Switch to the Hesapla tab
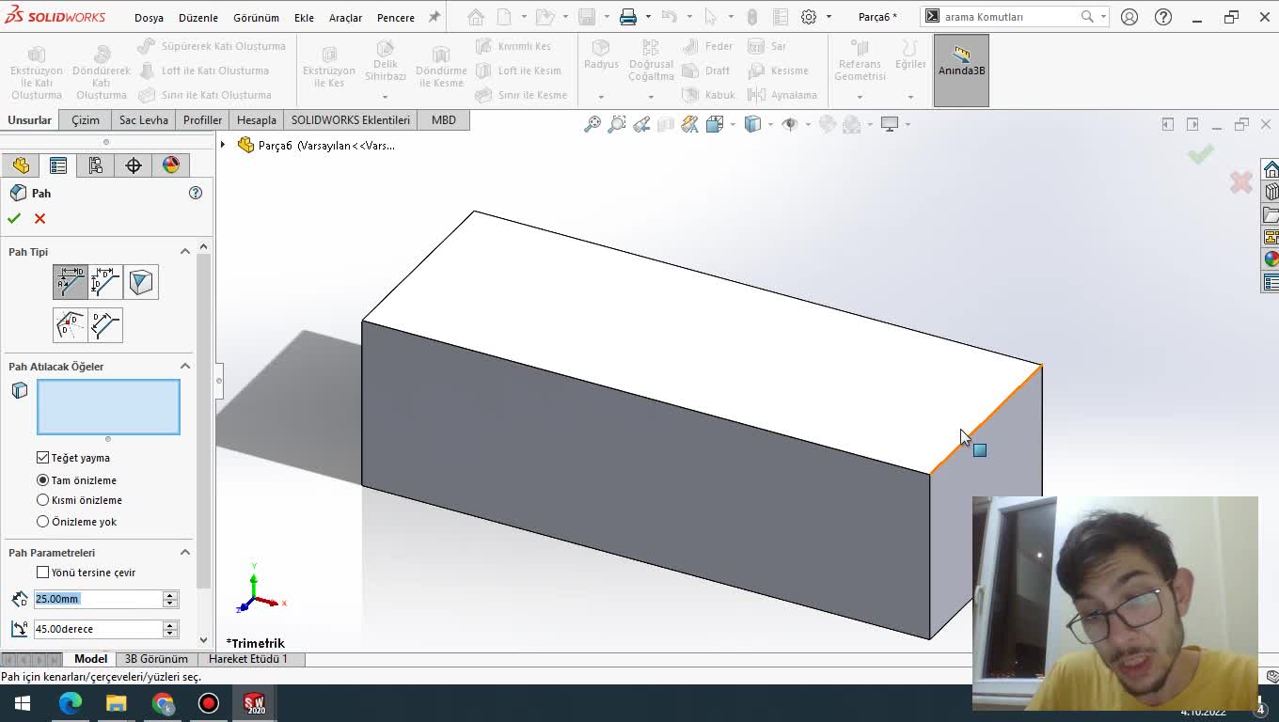The height and width of the screenshot is (722, 1279). (257, 120)
